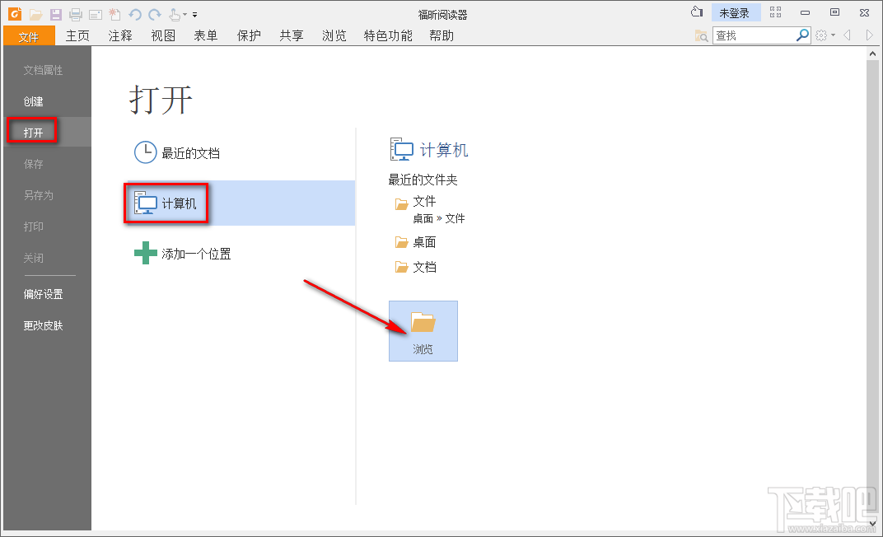Open the find settings gear dropdown
The width and height of the screenshot is (883, 537).
pos(824,35)
